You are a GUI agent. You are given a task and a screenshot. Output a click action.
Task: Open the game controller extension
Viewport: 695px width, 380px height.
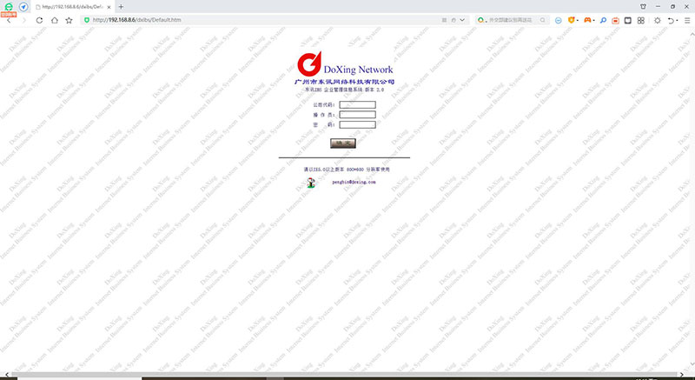point(587,20)
